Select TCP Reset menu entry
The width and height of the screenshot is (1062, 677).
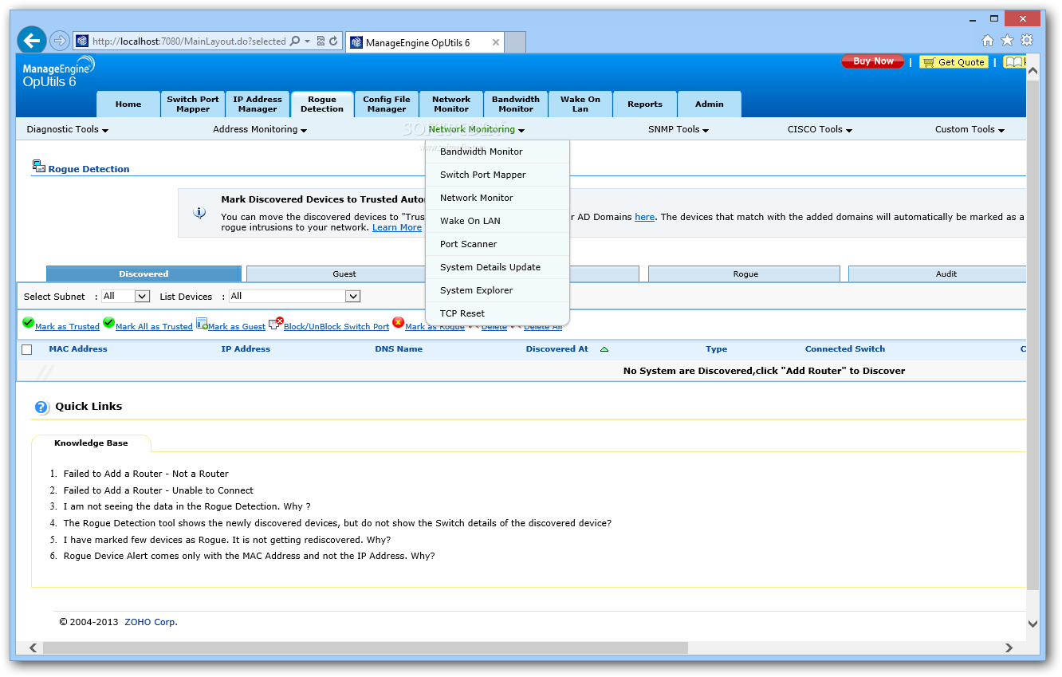point(498,313)
